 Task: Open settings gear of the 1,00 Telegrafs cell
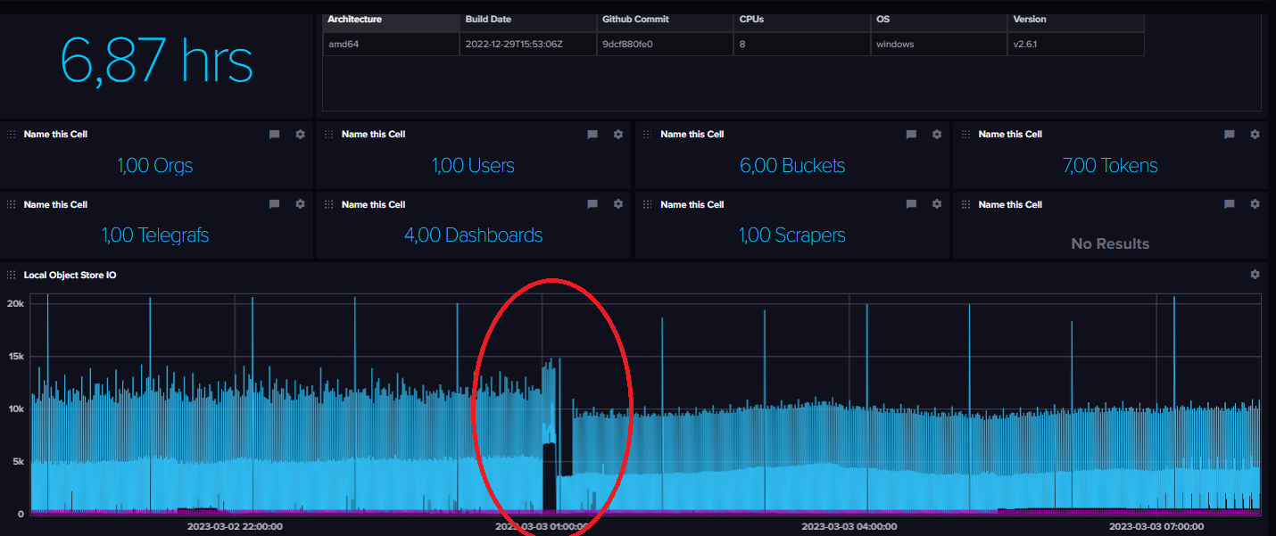click(300, 204)
